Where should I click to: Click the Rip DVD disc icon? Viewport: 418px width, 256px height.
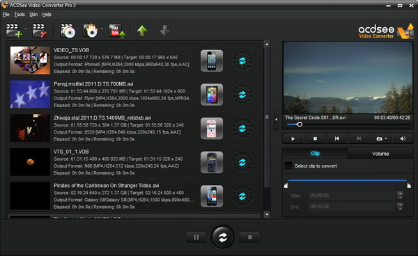coord(68,31)
